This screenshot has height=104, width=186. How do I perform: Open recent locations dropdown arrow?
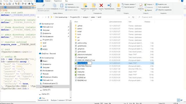click(x=46, y=17)
